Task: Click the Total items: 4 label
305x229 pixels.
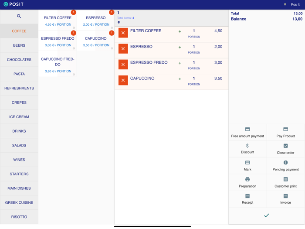Action: [125, 18]
